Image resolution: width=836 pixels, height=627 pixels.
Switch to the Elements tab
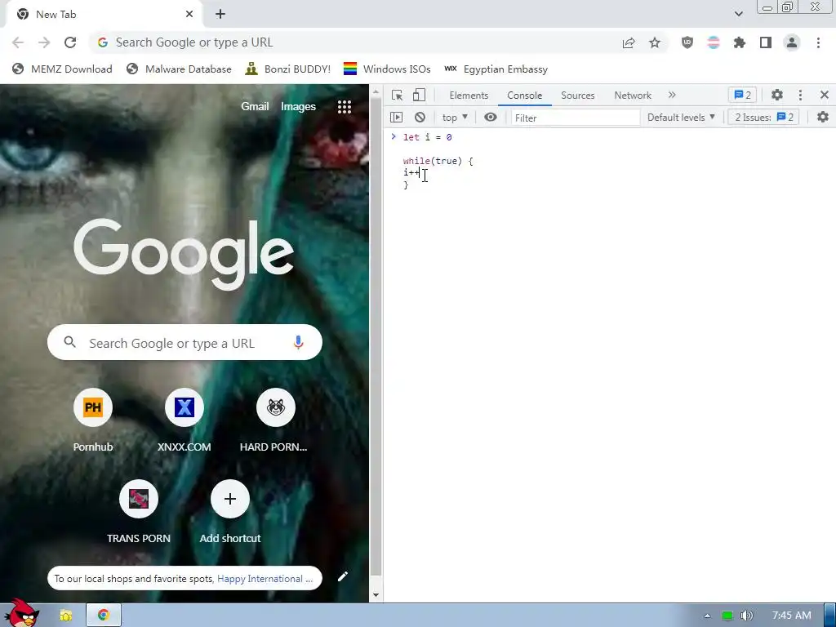(469, 95)
